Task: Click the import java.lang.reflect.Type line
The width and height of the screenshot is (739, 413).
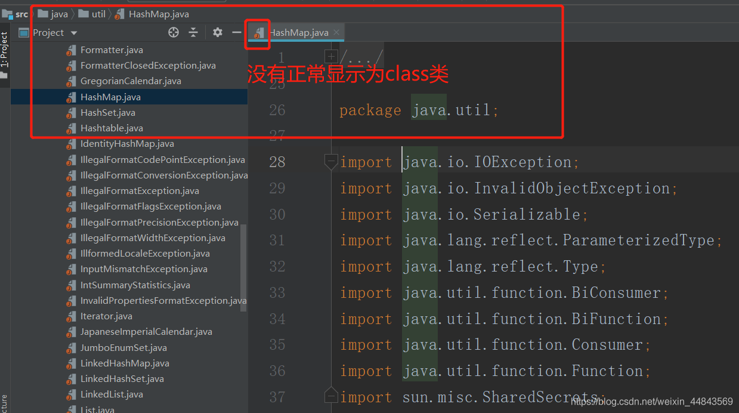Action: click(473, 267)
